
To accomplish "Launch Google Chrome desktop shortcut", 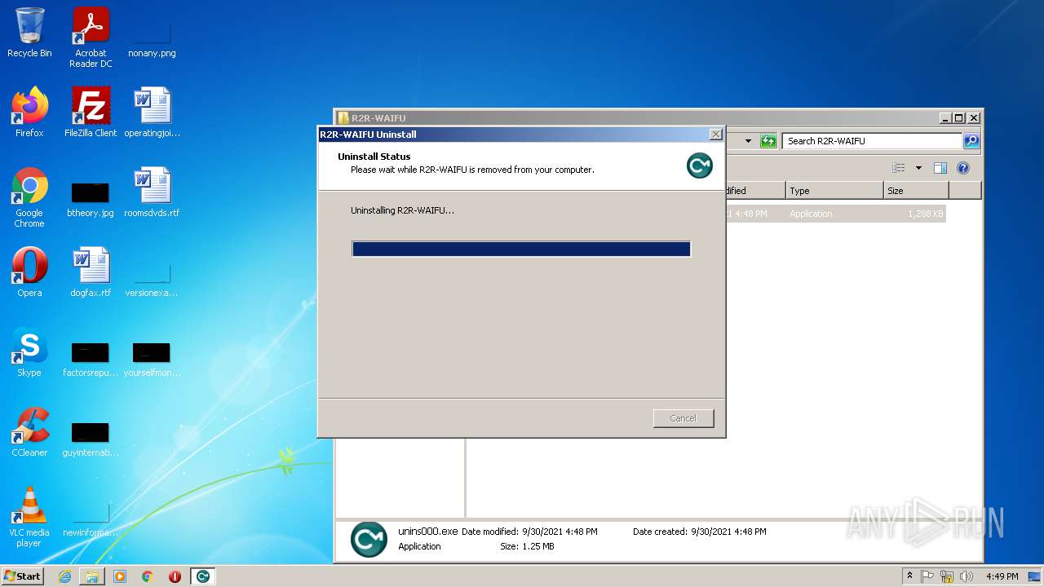I will tap(29, 197).
